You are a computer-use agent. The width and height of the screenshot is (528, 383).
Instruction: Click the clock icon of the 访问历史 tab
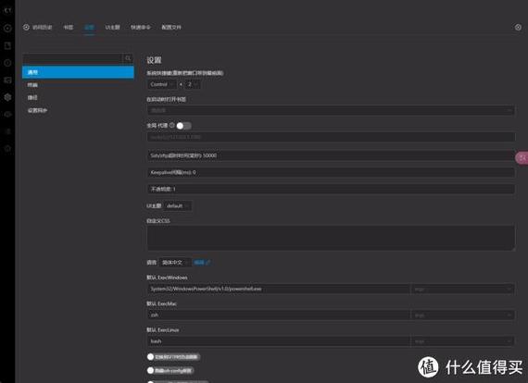tap(26, 27)
